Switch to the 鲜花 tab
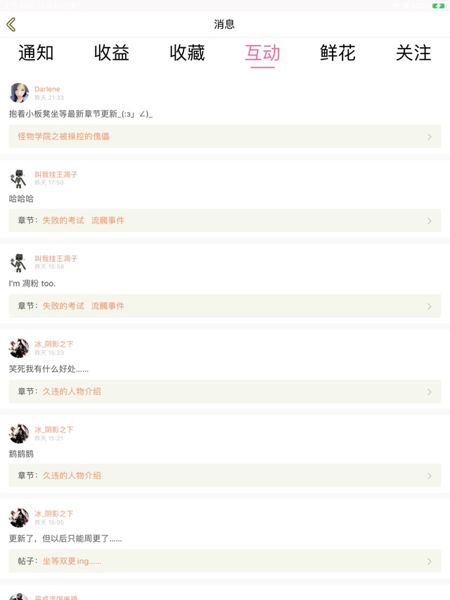Image resolution: width=450 pixels, height=600 pixels. (337, 53)
